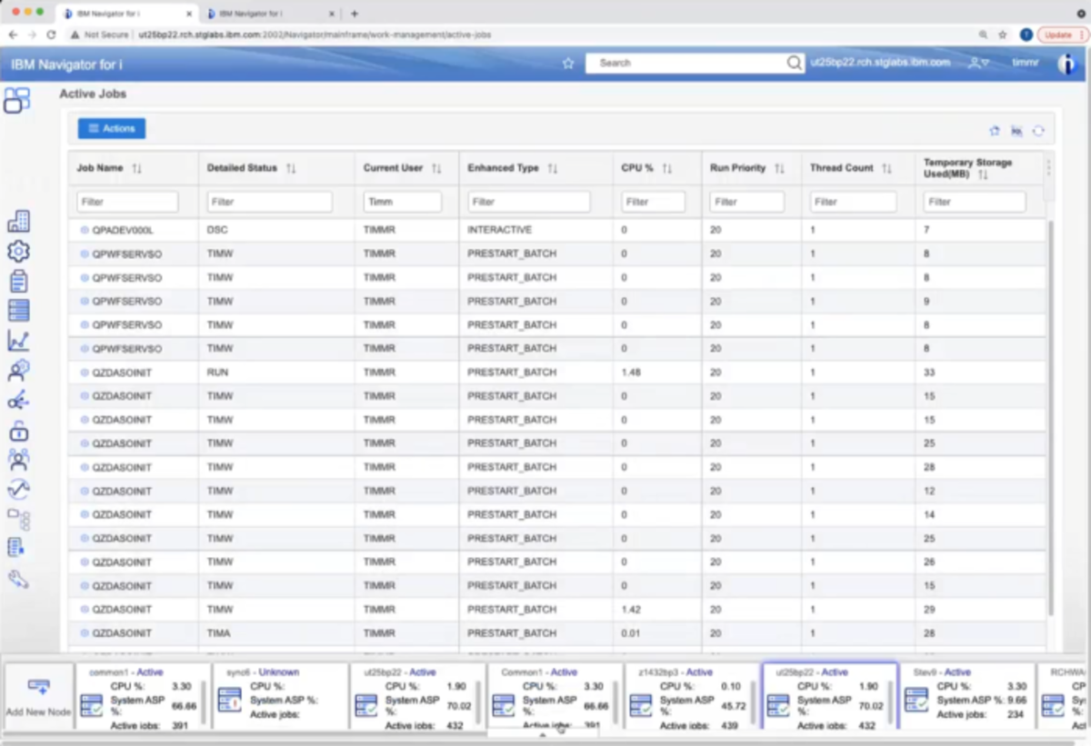
Task: Select the sync6 - Unknown node card
Action: click(x=280, y=696)
